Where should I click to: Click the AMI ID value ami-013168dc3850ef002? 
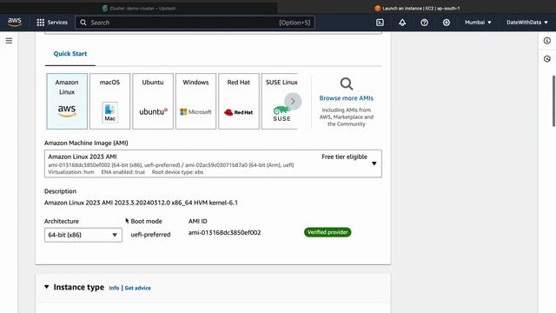pos(224,232)
